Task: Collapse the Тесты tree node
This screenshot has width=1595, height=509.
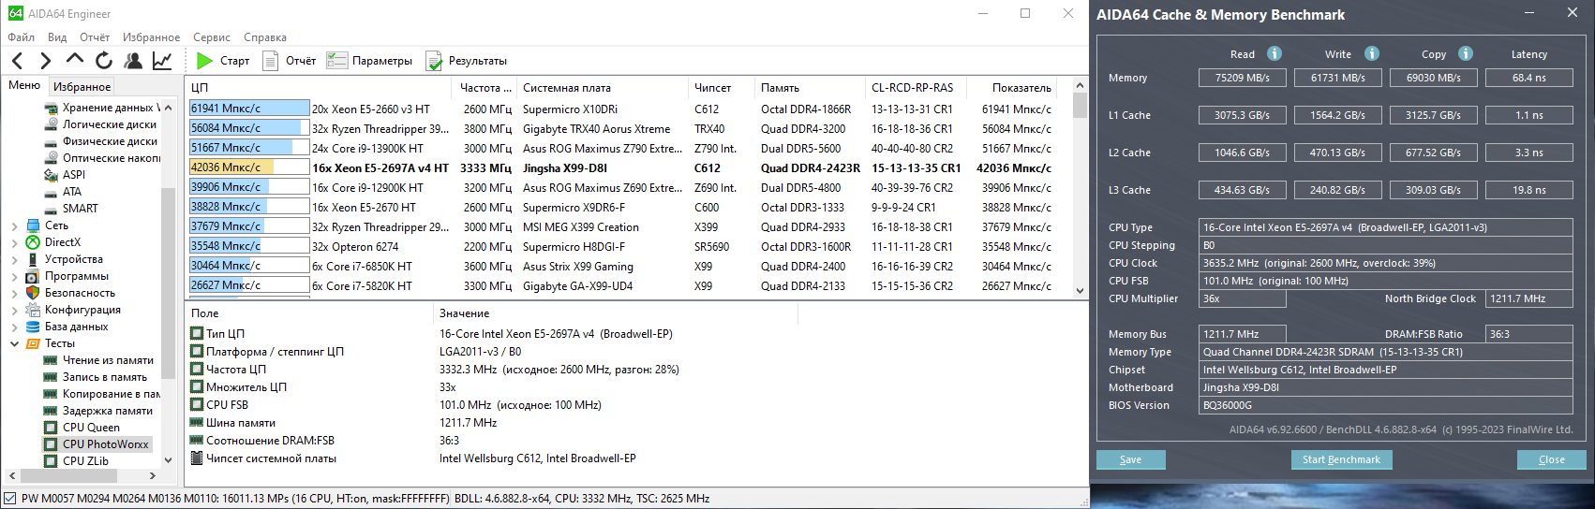Action: 14,343
